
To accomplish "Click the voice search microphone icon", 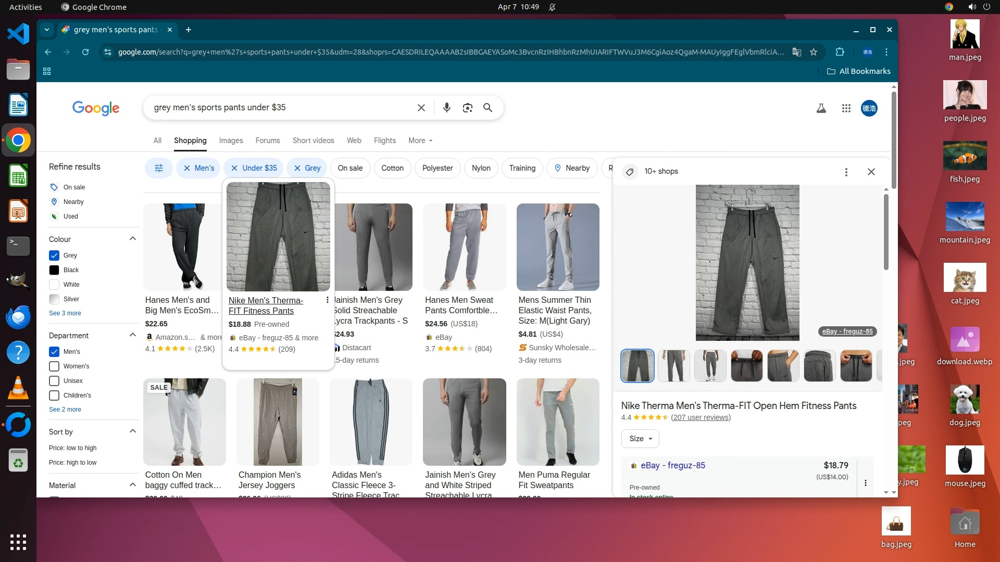I will coord(446,108).
